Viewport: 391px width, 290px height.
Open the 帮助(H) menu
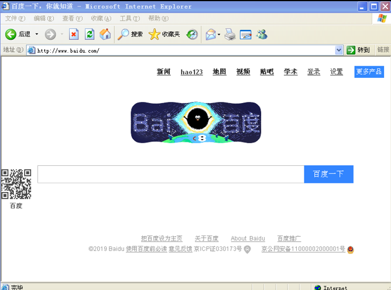pyautogui.click(x=159, y=19)
